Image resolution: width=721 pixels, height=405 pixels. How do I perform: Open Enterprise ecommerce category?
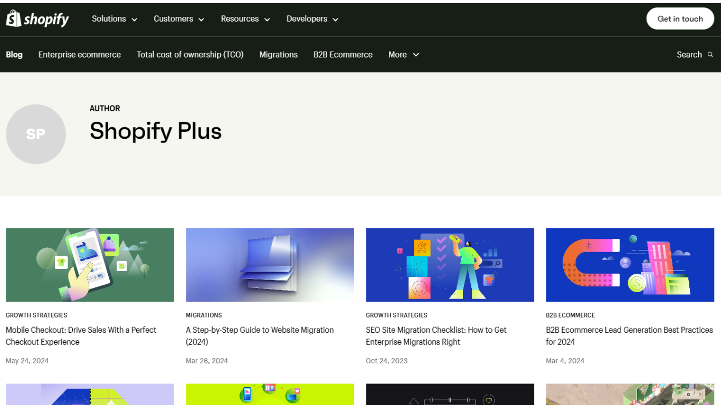point(80,55)
